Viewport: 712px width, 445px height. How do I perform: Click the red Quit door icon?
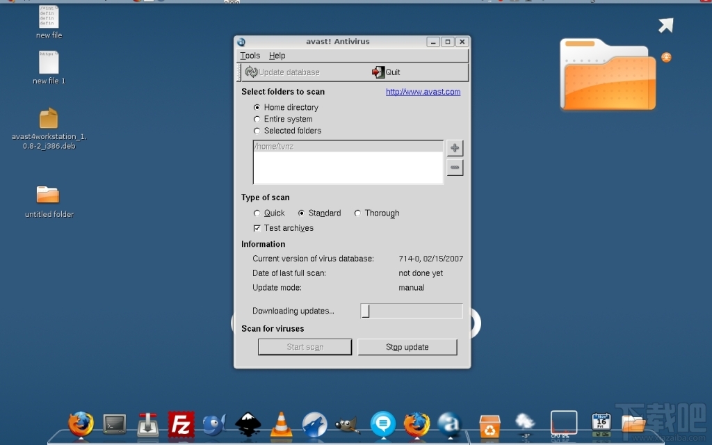(378, 72)
